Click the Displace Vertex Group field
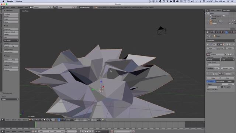 click(213, 65)
